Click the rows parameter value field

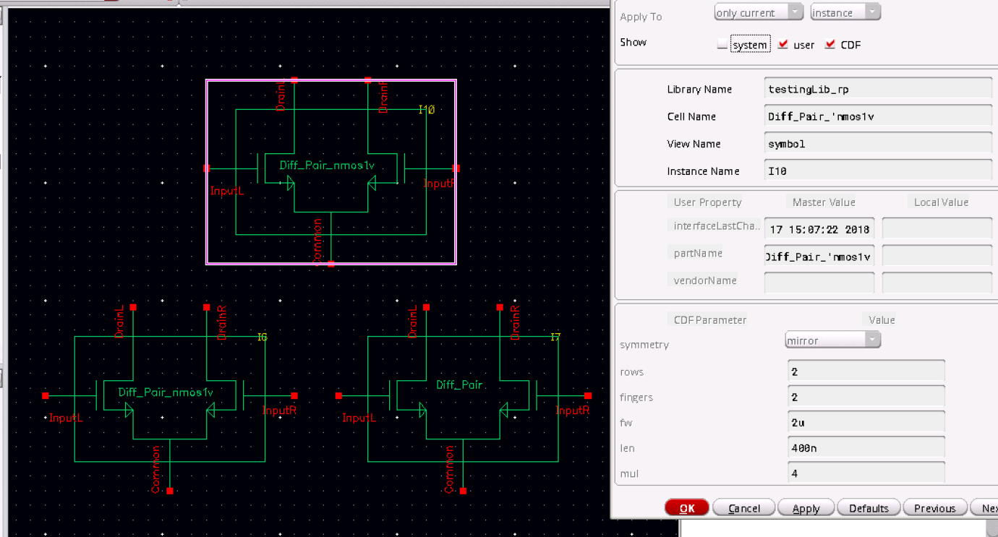pos(866,371)
